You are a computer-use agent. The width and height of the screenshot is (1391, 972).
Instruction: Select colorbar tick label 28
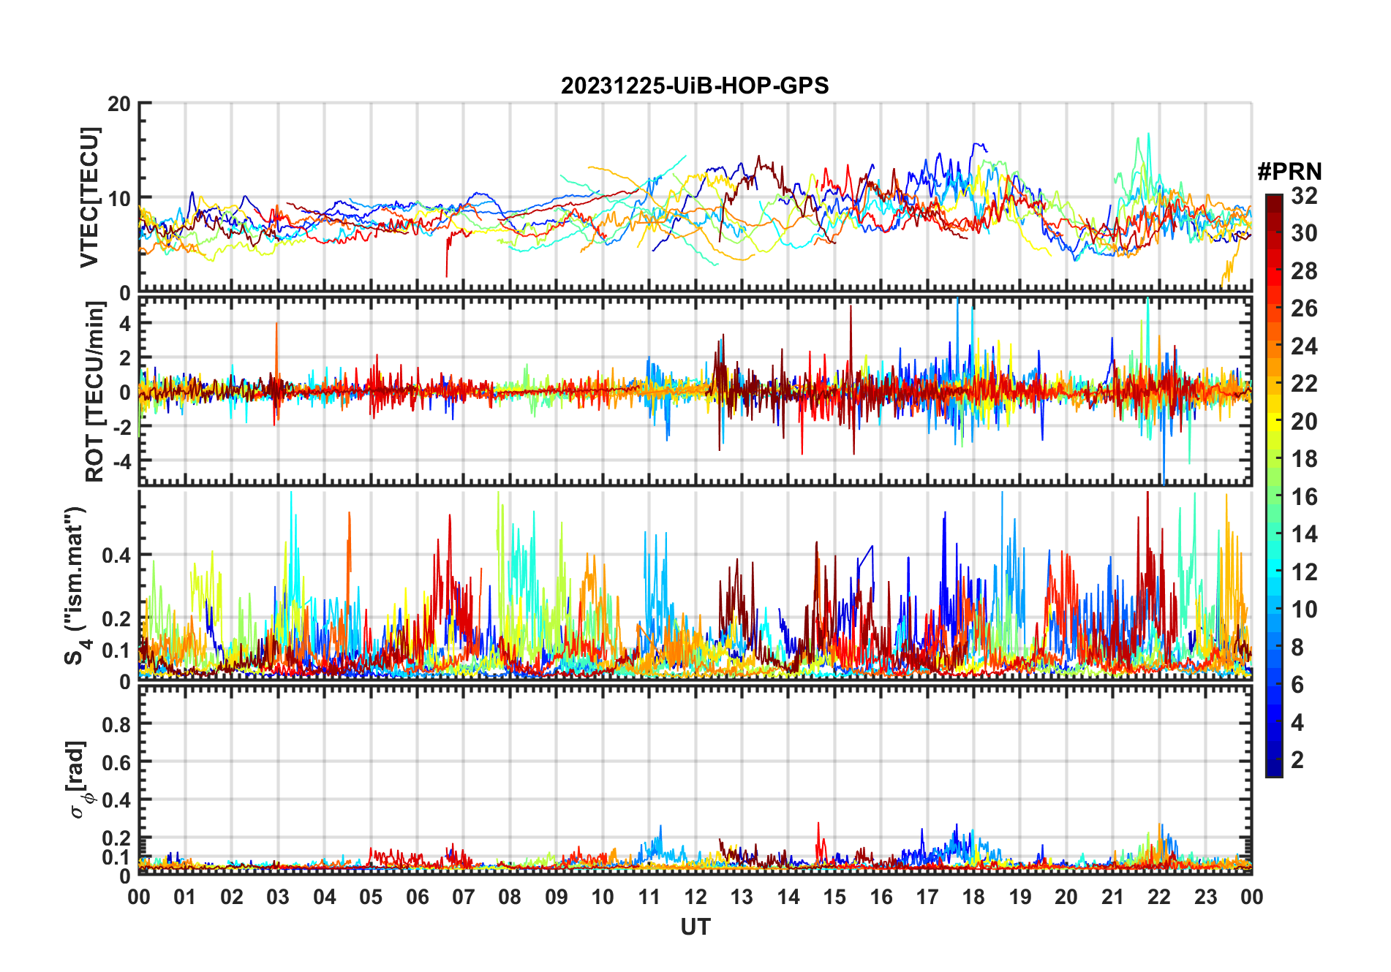[x=1304, y=271]
